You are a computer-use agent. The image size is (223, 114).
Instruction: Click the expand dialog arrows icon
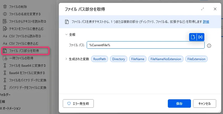203,9
